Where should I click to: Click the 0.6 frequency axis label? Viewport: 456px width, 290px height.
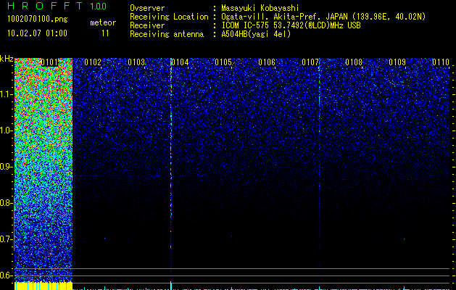[6, 275]
